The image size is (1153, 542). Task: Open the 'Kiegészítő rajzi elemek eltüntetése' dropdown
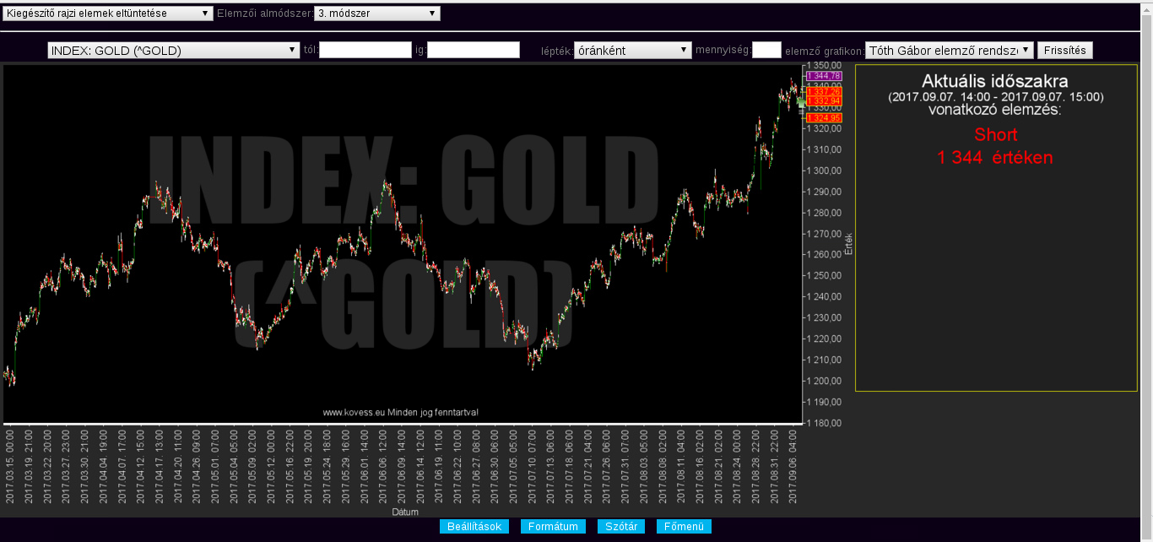108,14
